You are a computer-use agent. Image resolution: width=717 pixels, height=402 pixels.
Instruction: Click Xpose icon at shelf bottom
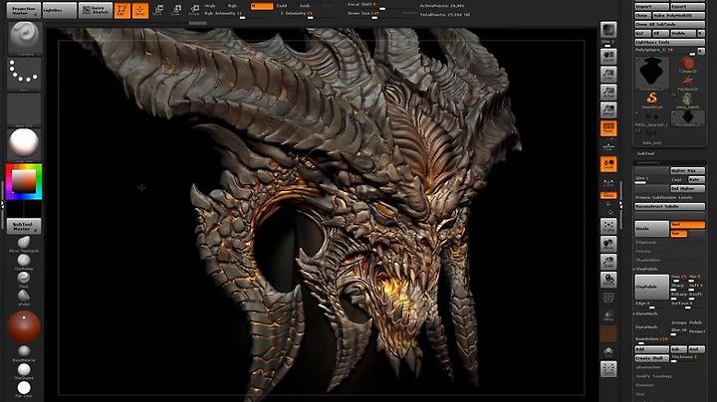coord(608,369)
